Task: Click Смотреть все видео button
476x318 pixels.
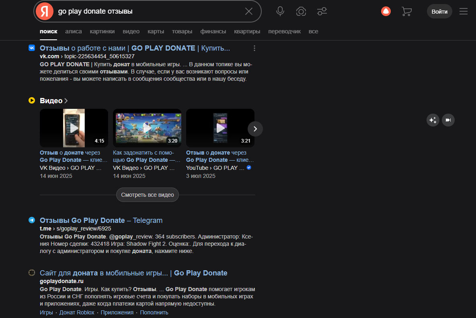Action: click(x=148, y=195)
